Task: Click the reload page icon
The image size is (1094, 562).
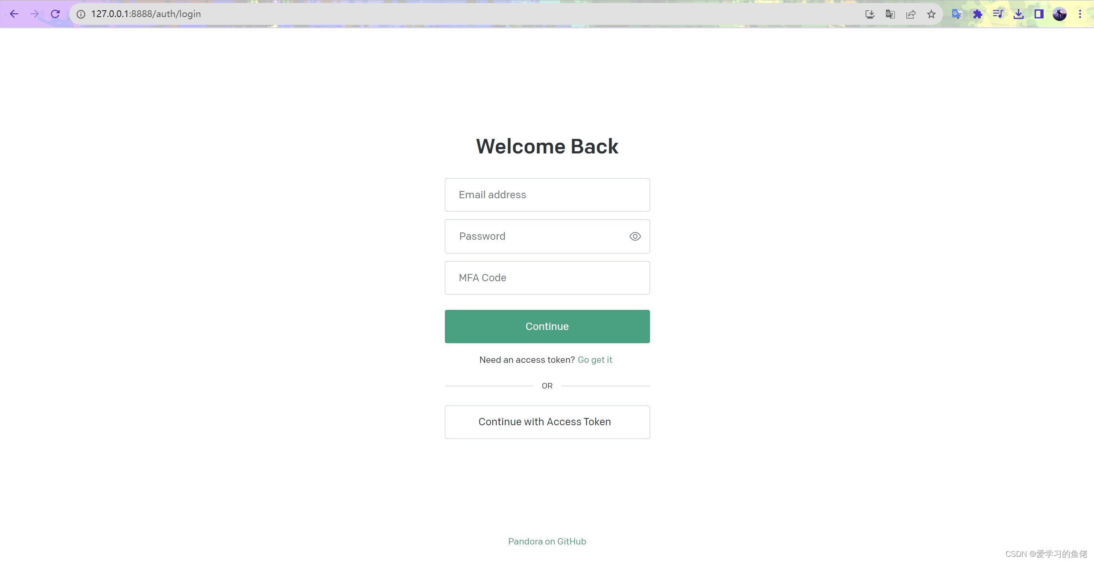Action: click(55, 15)
